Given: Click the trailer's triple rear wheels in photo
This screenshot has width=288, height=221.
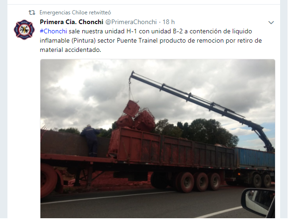Looking at the screenshot, I should click(199, 182).
